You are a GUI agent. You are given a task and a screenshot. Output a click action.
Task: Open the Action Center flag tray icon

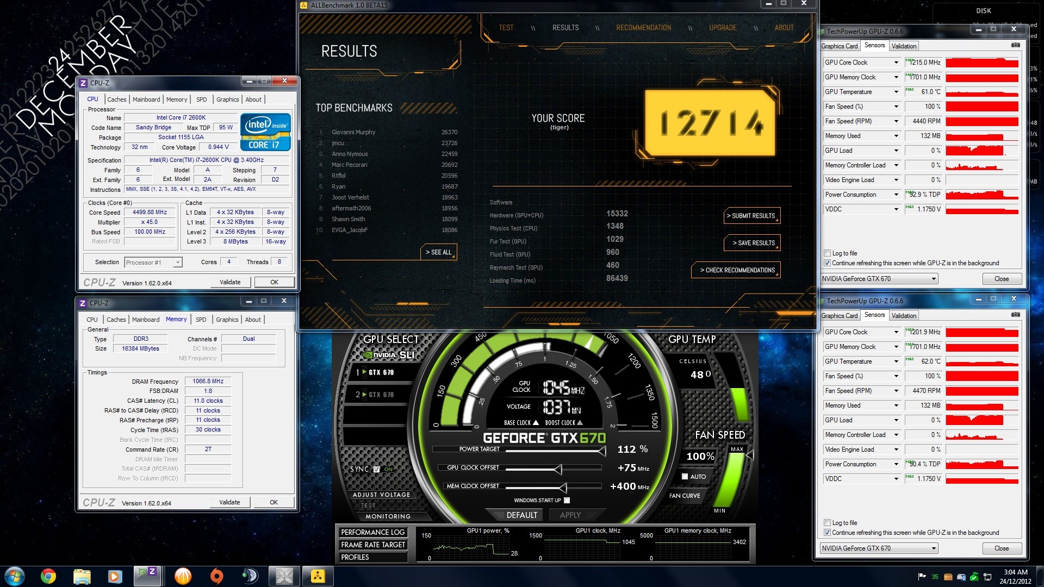click(922, 577)
